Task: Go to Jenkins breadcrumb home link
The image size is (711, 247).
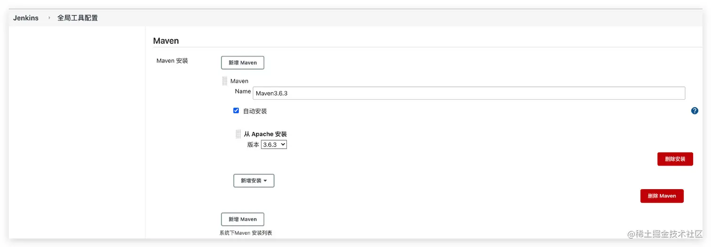Action: click(26, 18)
